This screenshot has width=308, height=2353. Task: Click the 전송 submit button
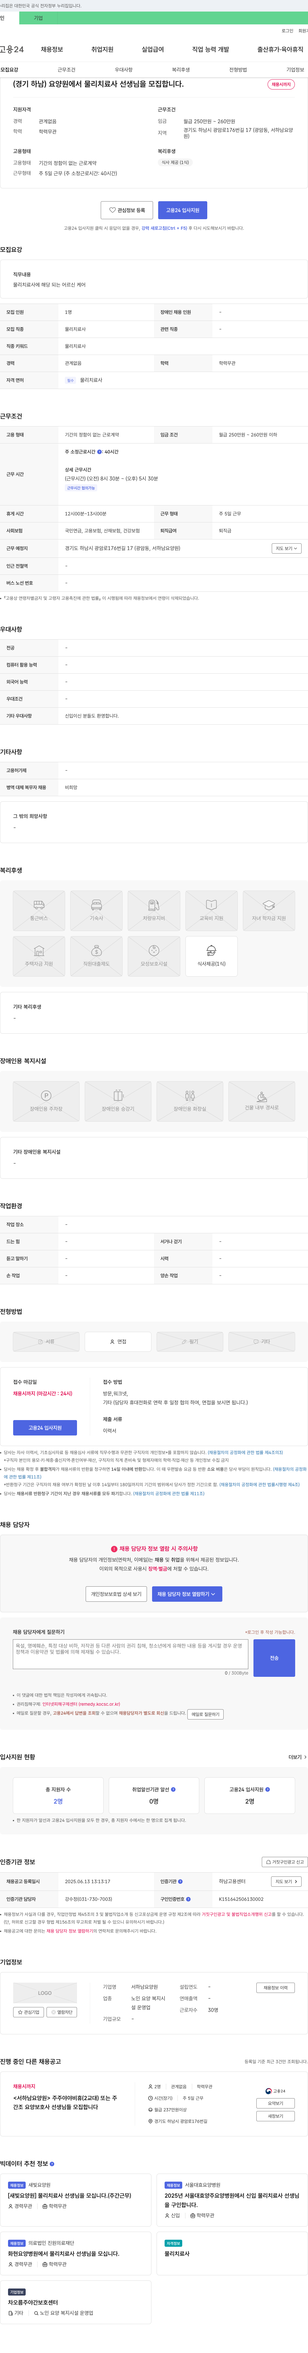click(x=274, y=1658)
